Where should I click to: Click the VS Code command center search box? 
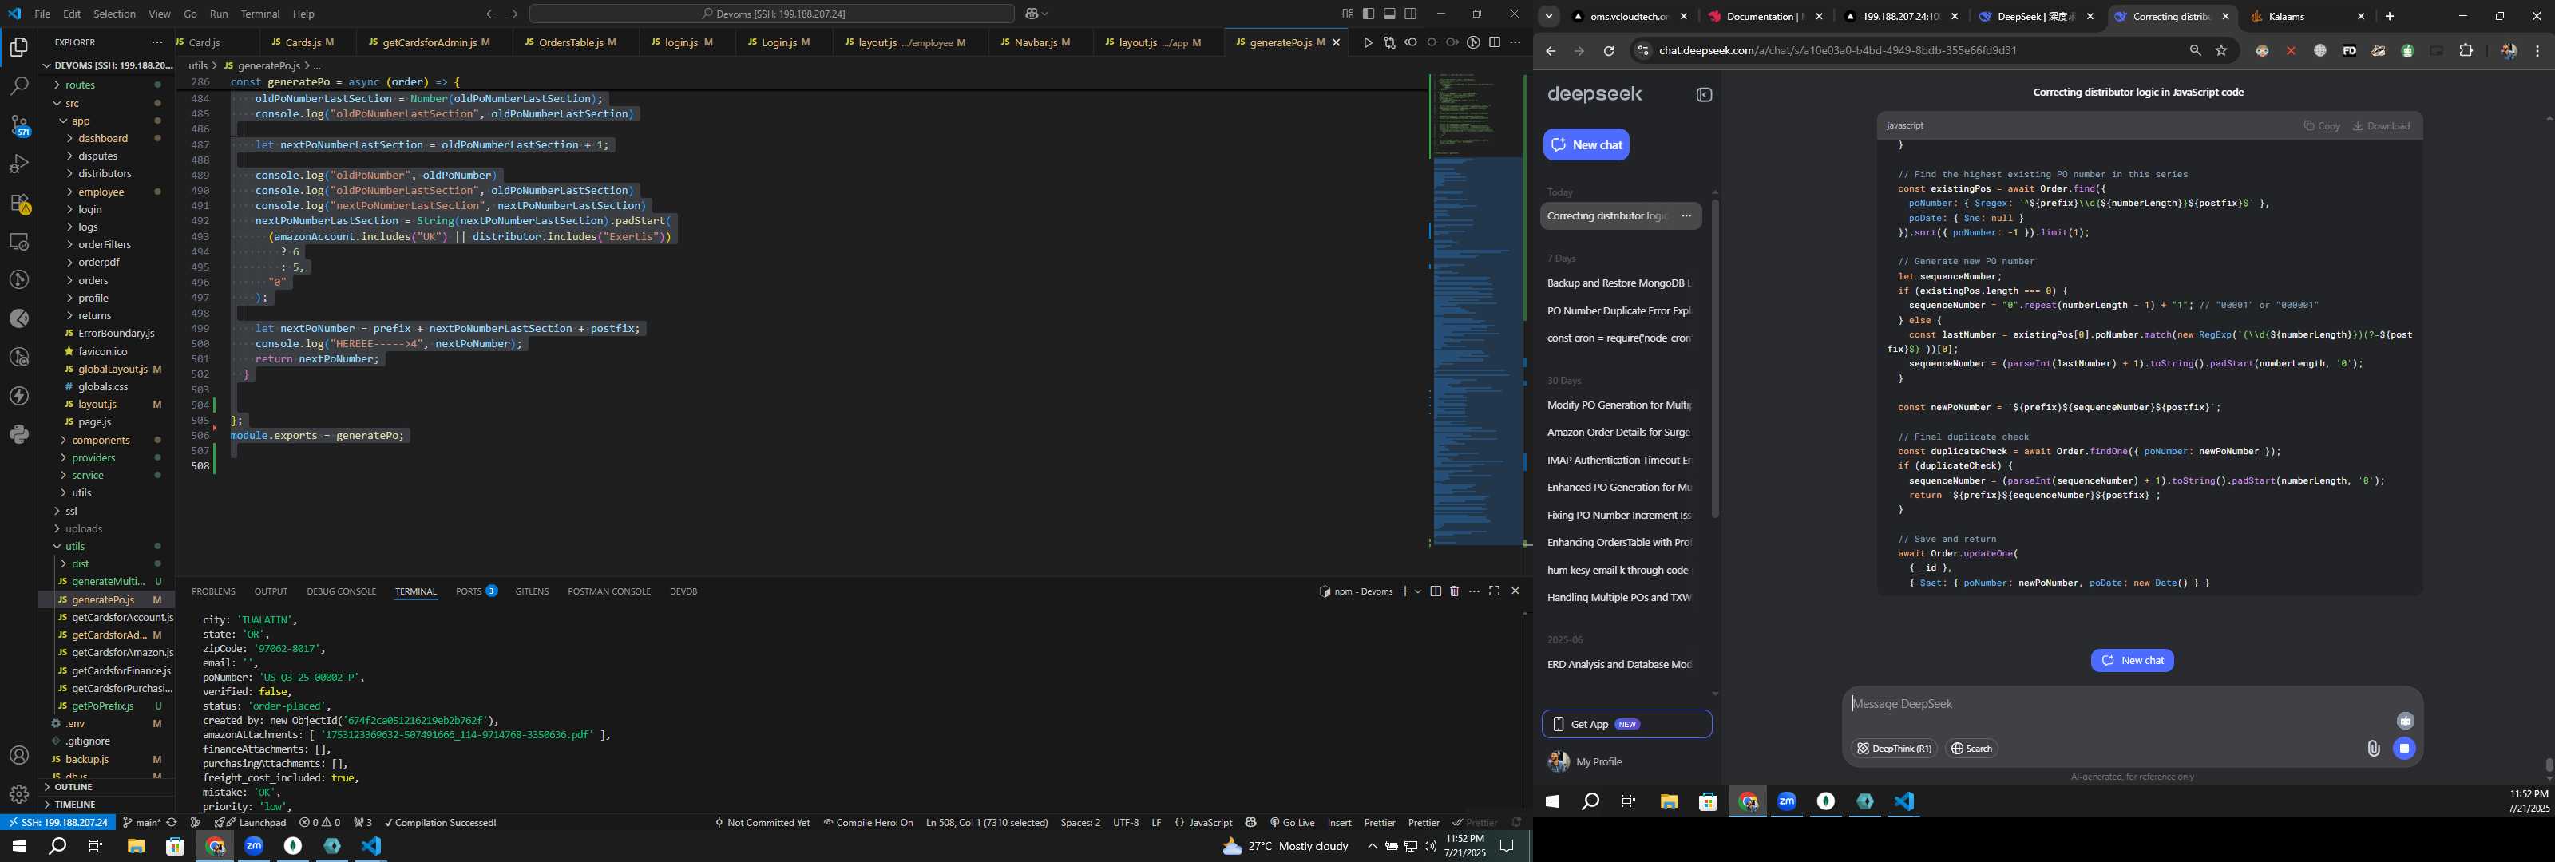[771, 14]
